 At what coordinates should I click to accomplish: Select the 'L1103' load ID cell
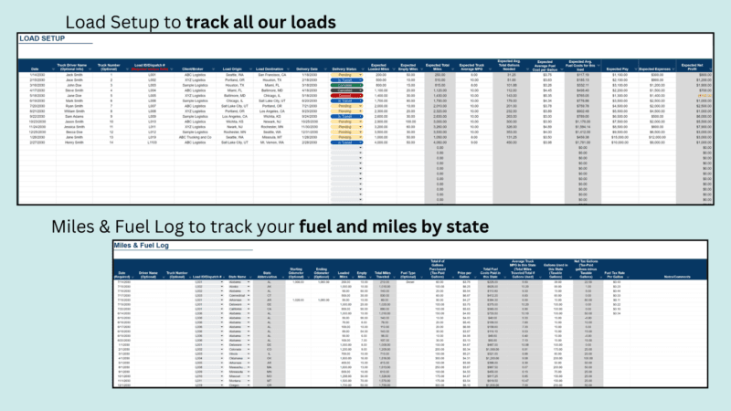point(152,142)
